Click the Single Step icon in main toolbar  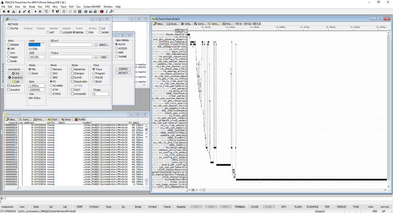(x=4, y=11)
